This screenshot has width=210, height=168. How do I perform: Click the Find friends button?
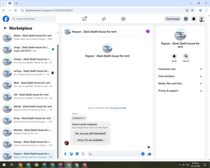click(173, 19)
